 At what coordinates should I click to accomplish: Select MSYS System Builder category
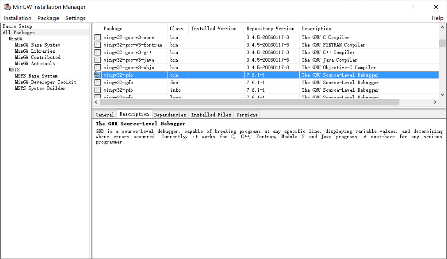coord(40,88)
